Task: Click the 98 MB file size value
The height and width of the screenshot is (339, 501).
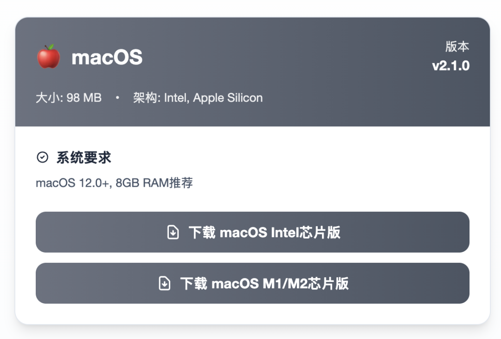Action: click(x=84, y=98)
